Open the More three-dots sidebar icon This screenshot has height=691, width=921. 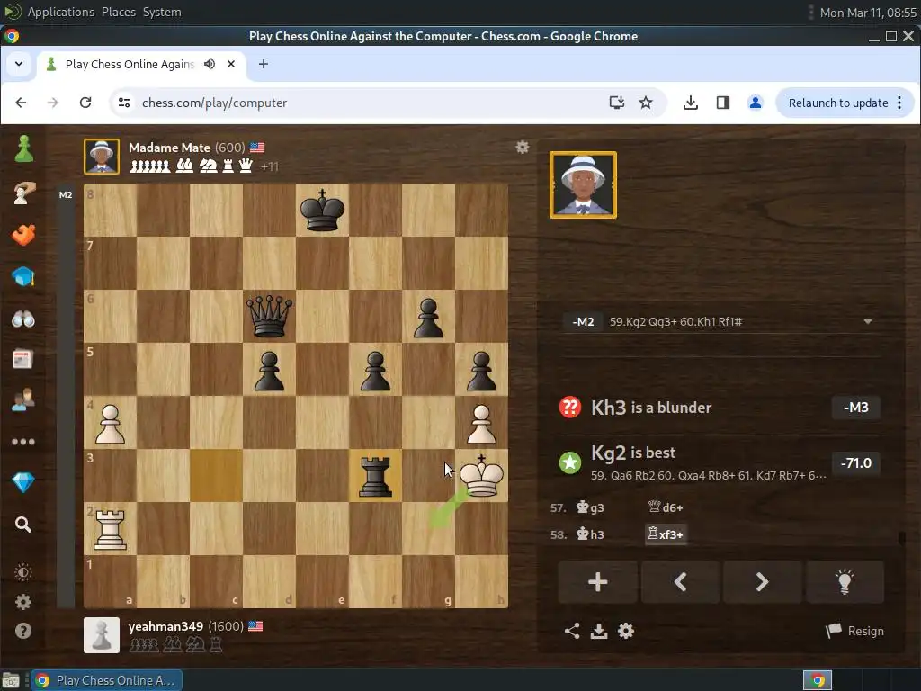23,442
